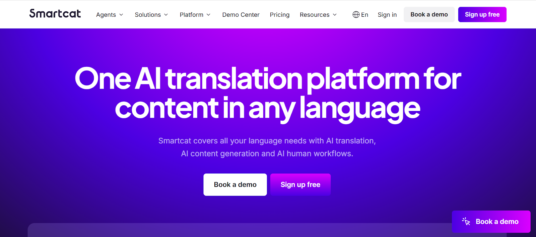
Task: Click the Smartcat logo
Action: click(x=55, y=14)
